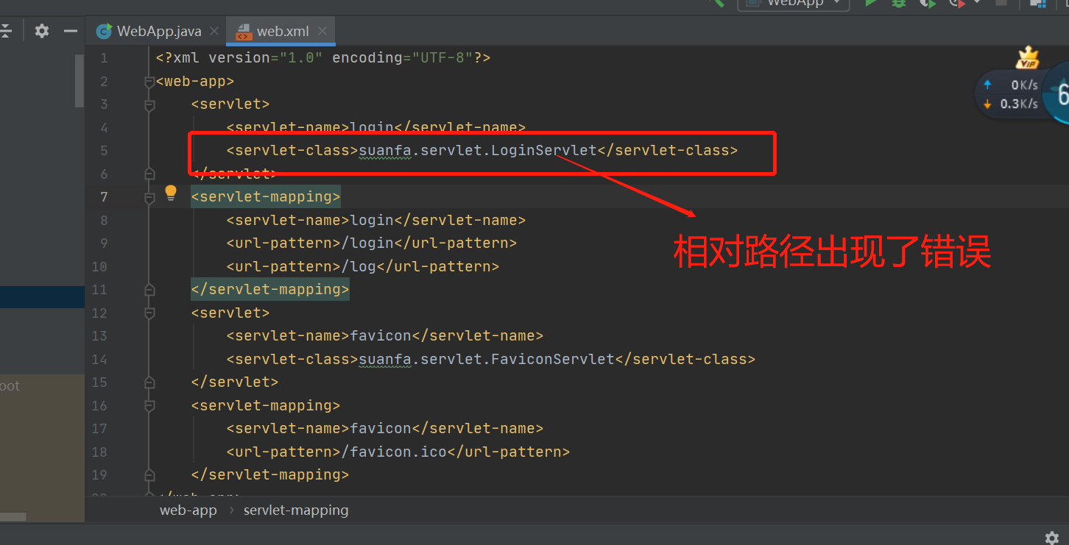Click the web-app opening tag on line 2
1069x545 pixels.
[x=195, y=81]
